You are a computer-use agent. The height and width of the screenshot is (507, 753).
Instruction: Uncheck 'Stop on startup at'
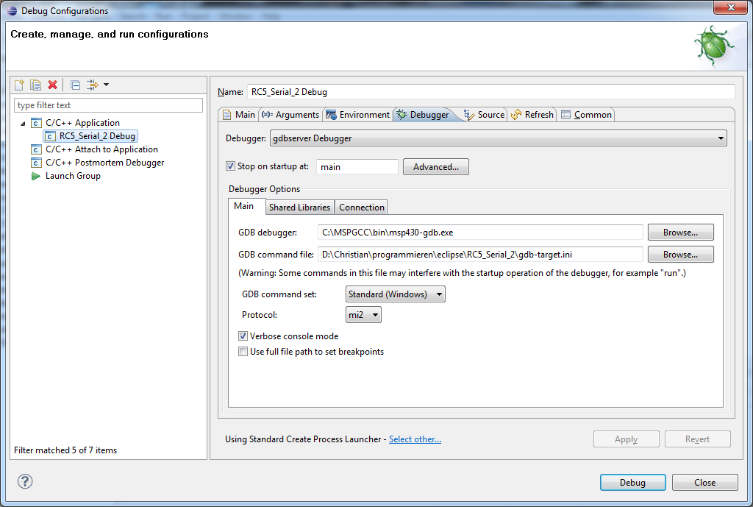point(231,166)
